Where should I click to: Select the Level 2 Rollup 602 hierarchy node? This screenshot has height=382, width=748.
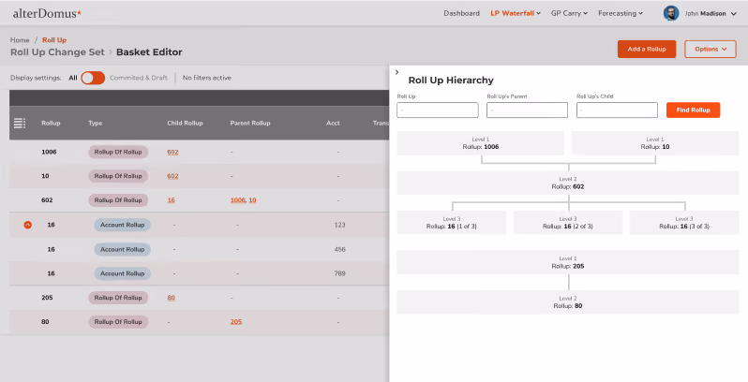[x=568, y=183]
